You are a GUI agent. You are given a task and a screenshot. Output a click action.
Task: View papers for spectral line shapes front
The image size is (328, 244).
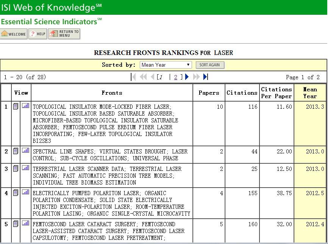(x=16, y=151)
